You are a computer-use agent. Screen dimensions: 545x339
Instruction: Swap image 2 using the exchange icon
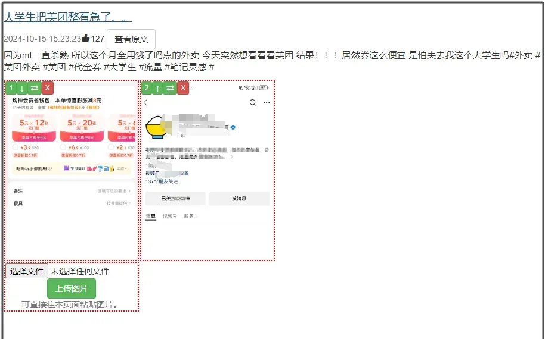171,88
